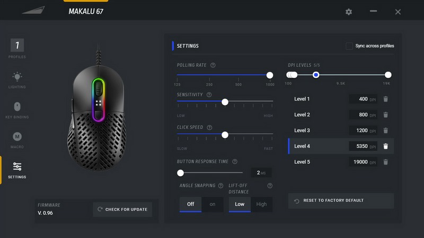Click Check for Update button
This screenshot has width=424, height=238.
coord(122,209)
